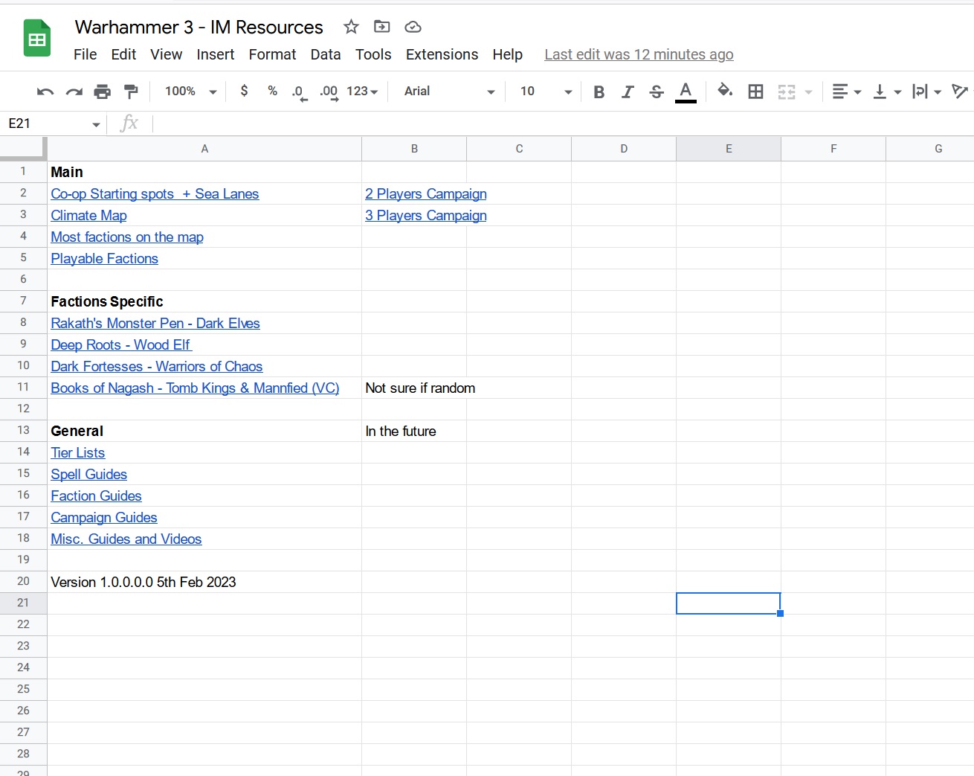
Task: Click the Merge cells icon
Action: coord(787,92)
